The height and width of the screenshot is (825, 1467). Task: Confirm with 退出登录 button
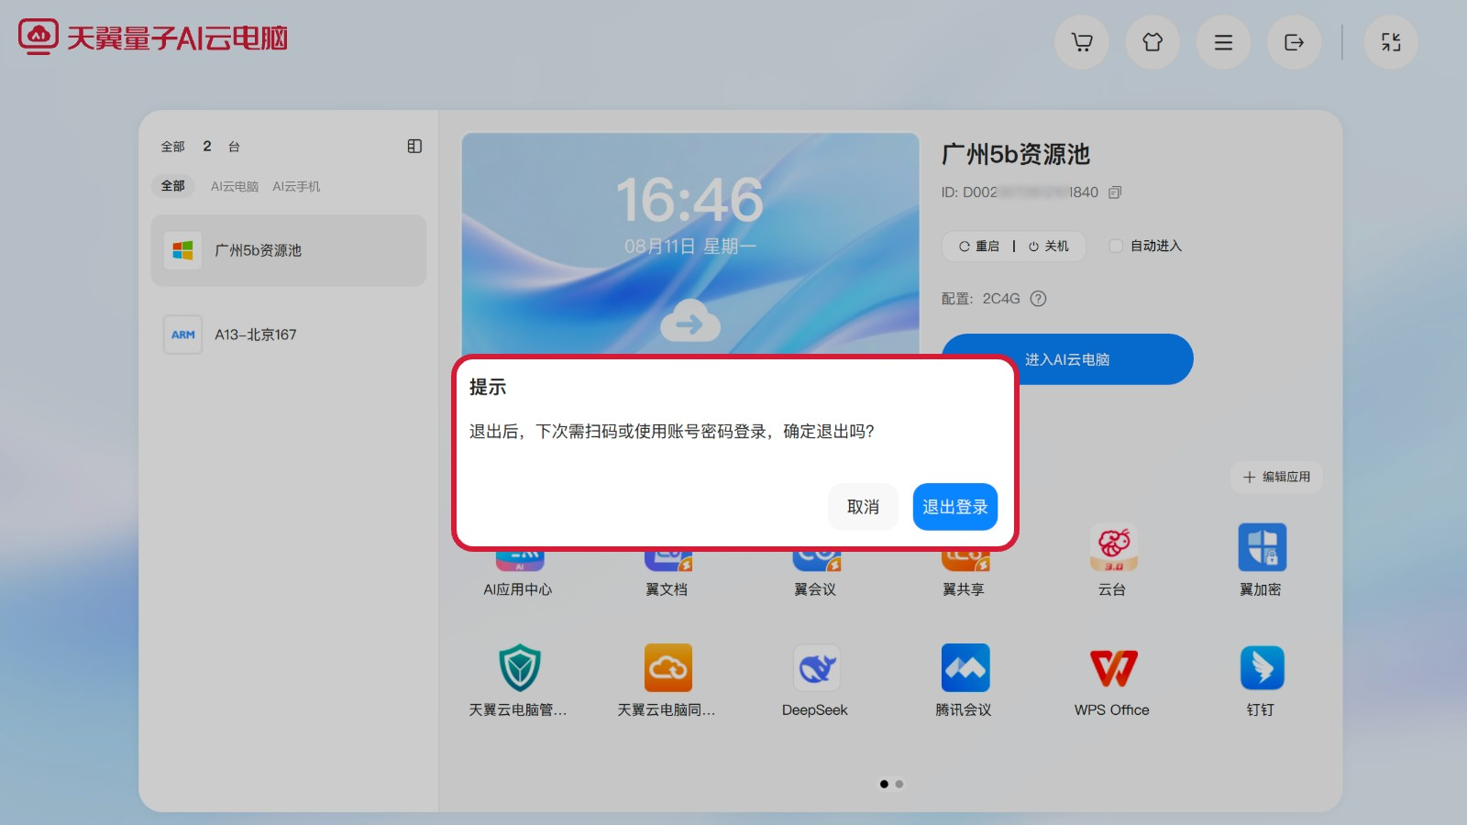[954, 507]
